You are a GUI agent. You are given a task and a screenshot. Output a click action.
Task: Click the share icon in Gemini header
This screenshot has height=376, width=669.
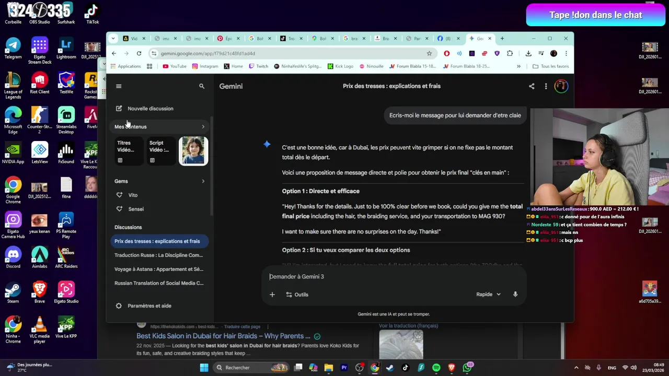(532, 86)
